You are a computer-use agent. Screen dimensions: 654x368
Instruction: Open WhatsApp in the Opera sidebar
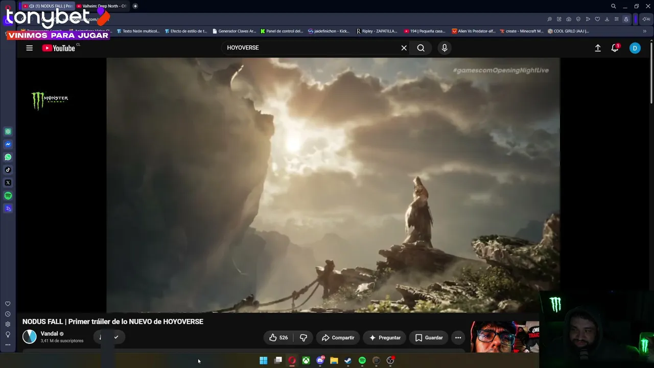pyautogui.click(x=8, y=157)
